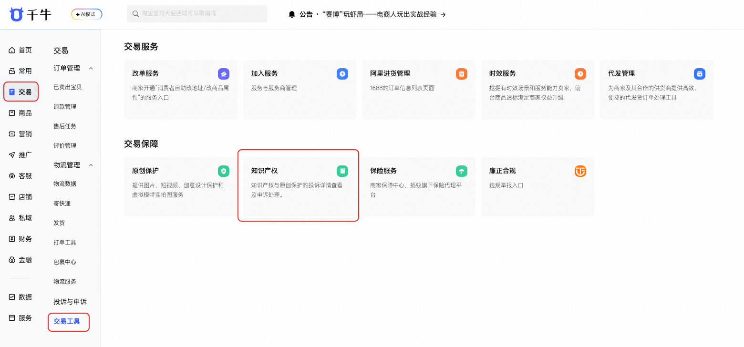Open the 改单服务 card title

coord(145,73)
